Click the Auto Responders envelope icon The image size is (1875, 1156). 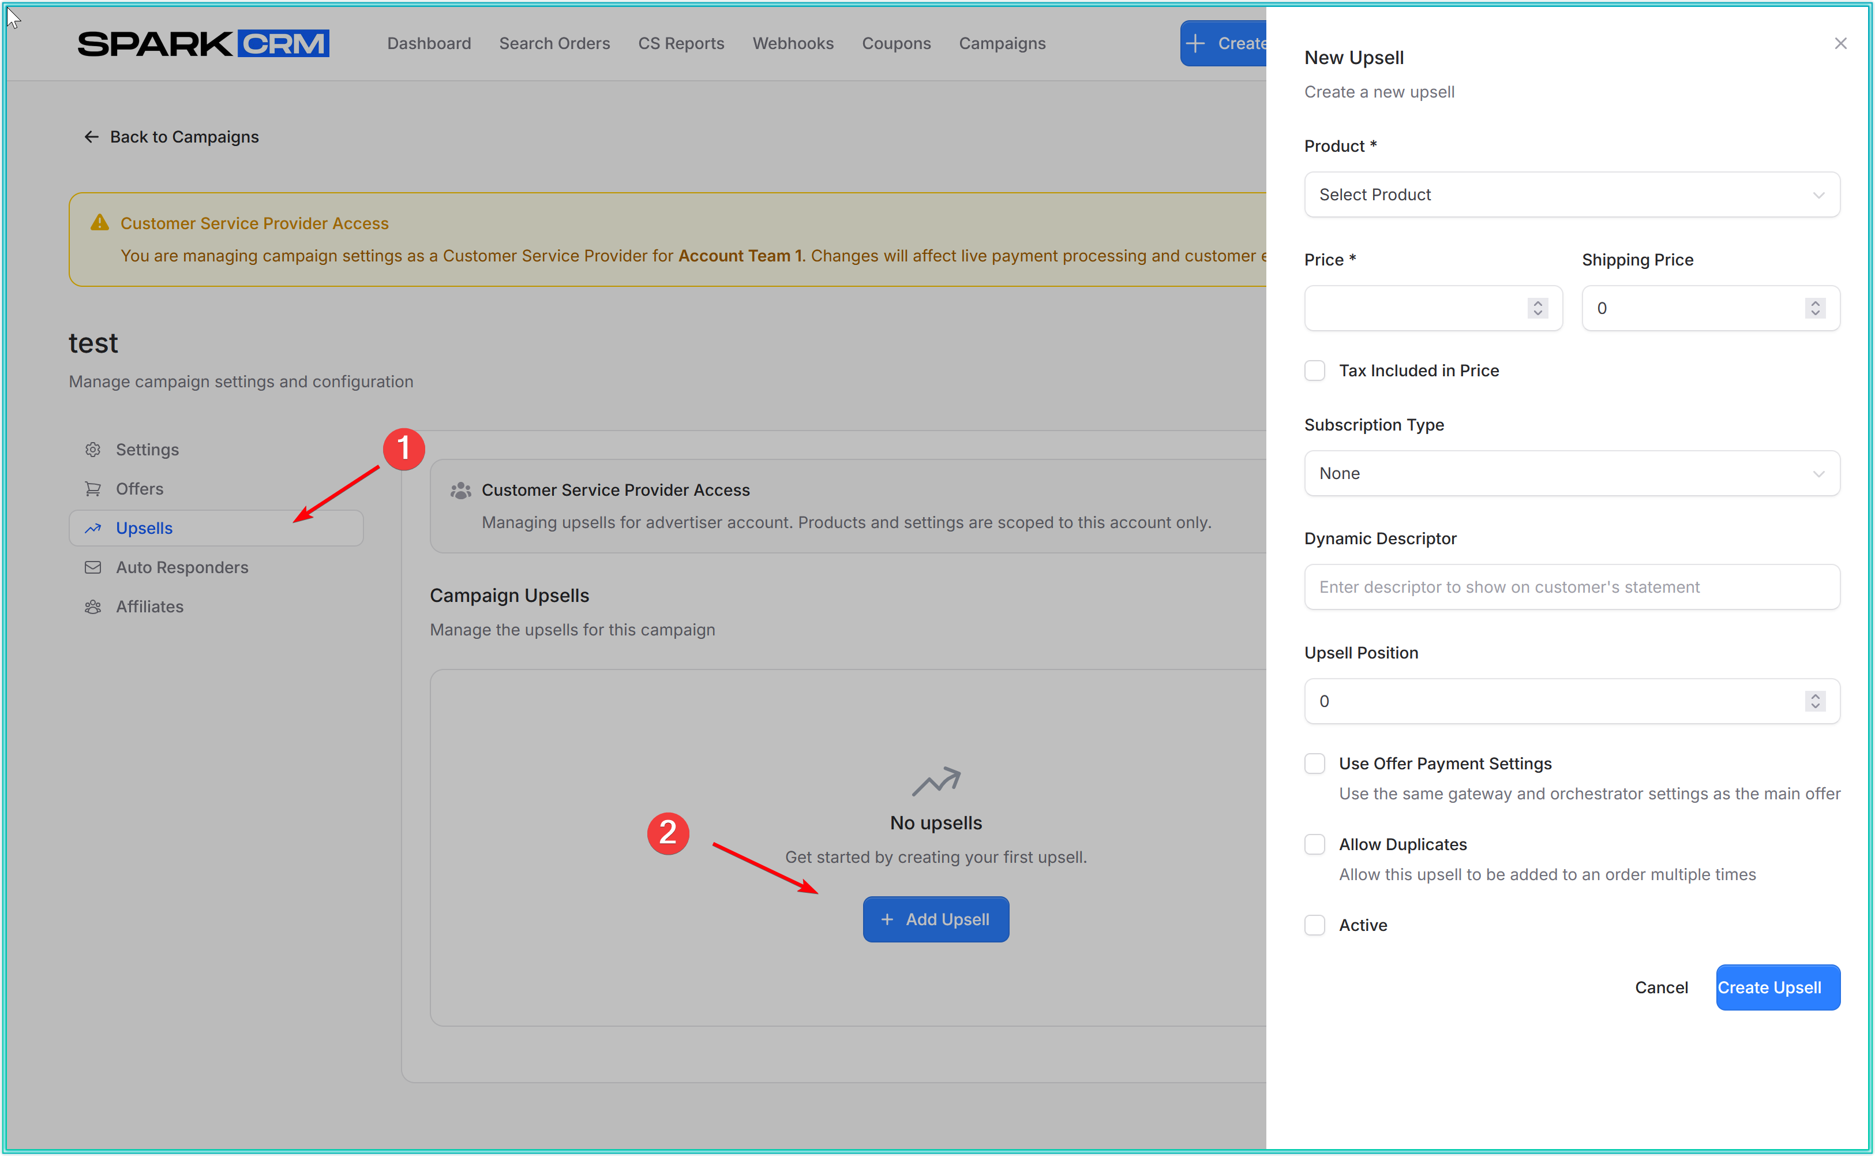[x=92, y=567]
